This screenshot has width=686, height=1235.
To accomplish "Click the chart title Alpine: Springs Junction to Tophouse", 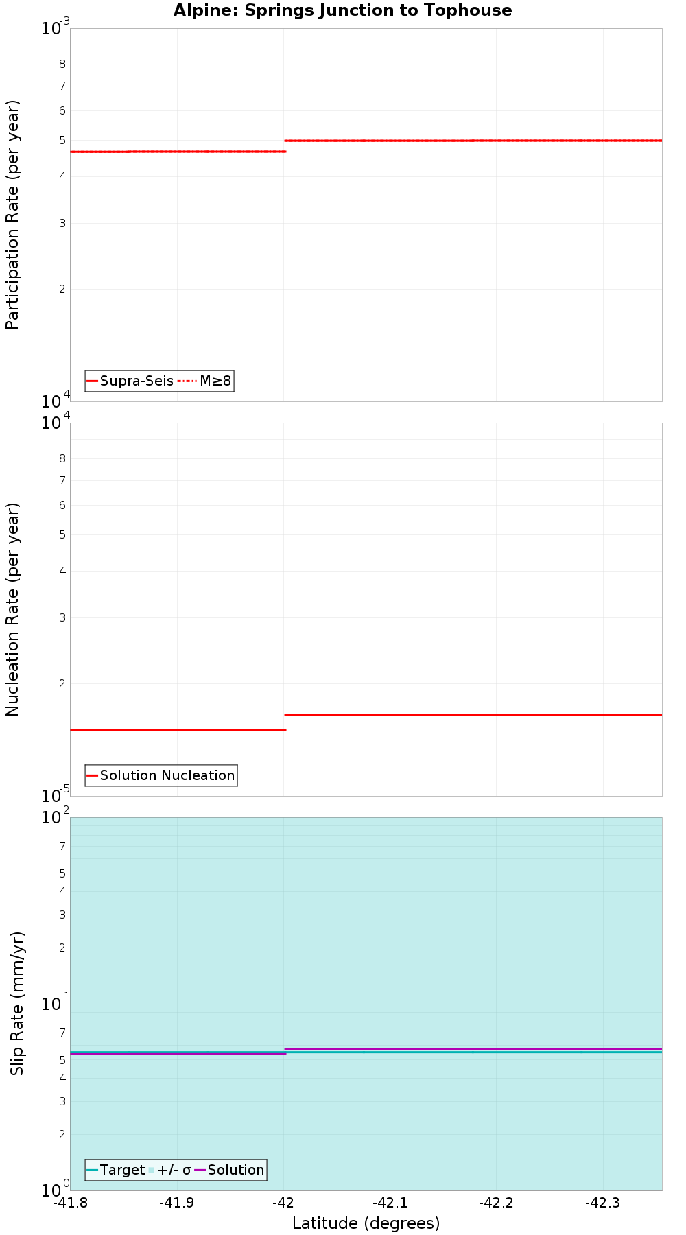I will (x=342, y=10).
